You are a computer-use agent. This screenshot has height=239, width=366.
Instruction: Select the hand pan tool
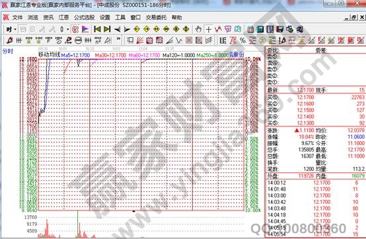click(x=198, y=30)
